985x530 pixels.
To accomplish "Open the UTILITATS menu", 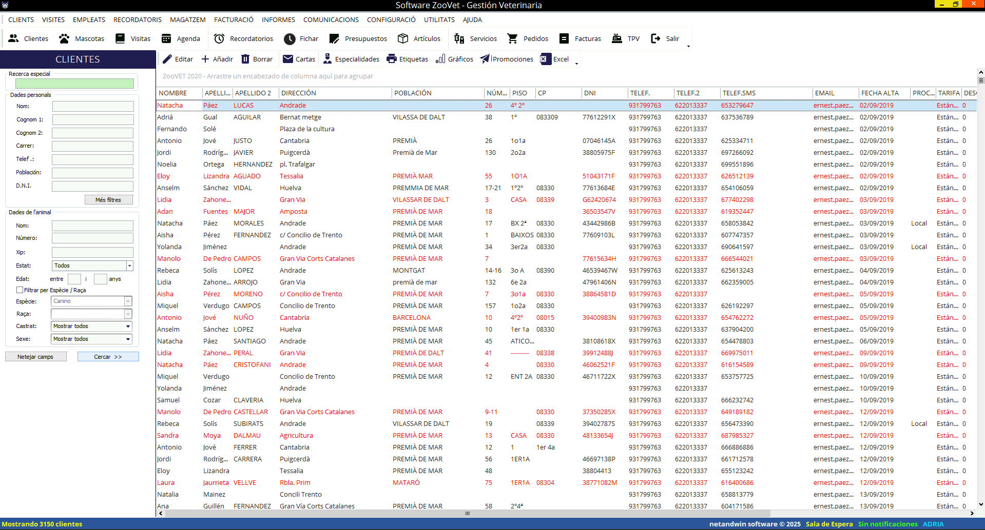I will [439, 19].
